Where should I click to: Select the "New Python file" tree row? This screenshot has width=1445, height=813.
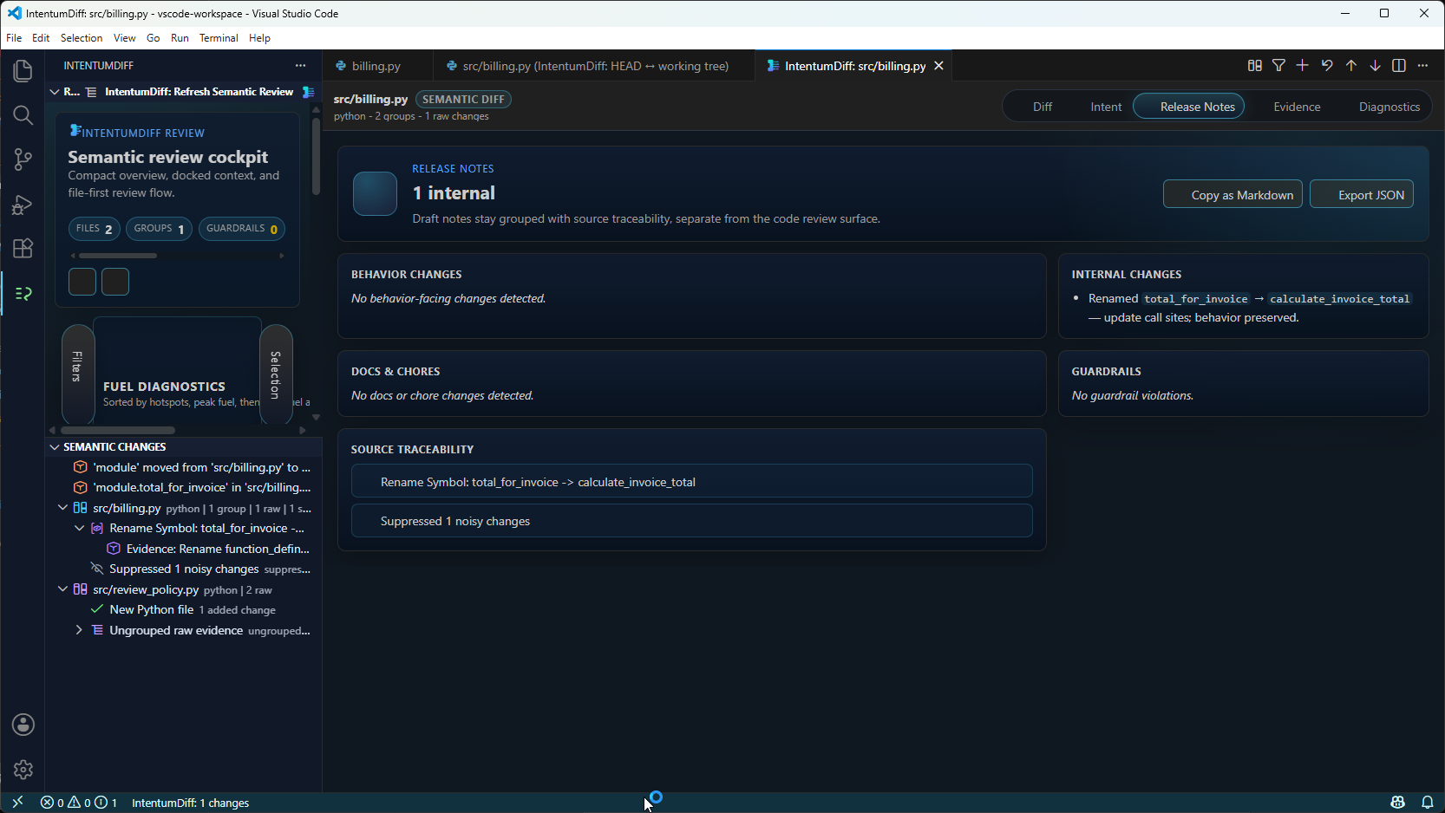click(x=184, y=609)
